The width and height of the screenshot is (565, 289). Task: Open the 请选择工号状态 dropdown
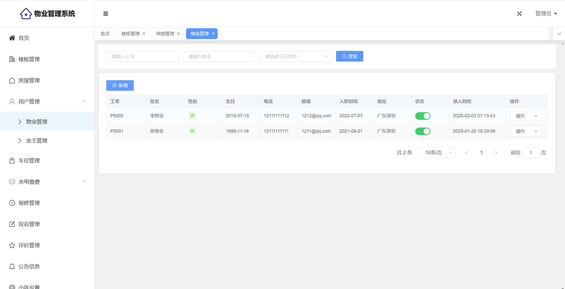click(x=295, y=56)
